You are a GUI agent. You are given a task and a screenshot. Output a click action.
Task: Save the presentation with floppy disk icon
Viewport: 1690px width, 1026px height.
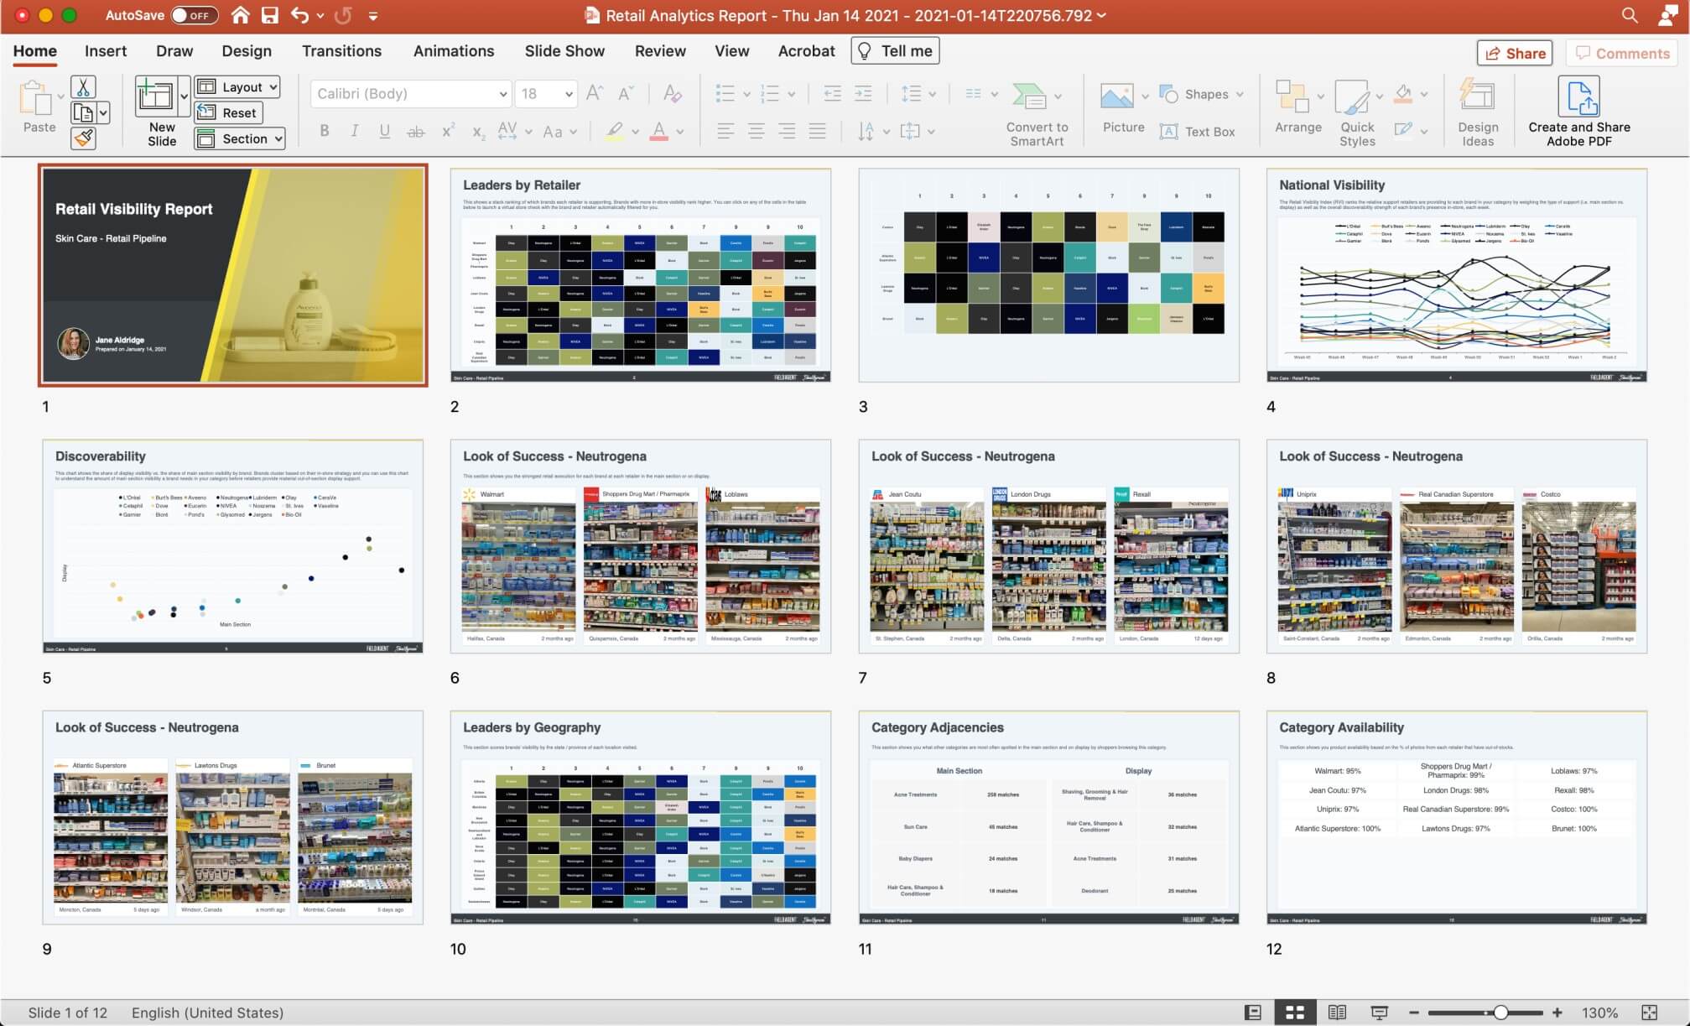point(269,15)
